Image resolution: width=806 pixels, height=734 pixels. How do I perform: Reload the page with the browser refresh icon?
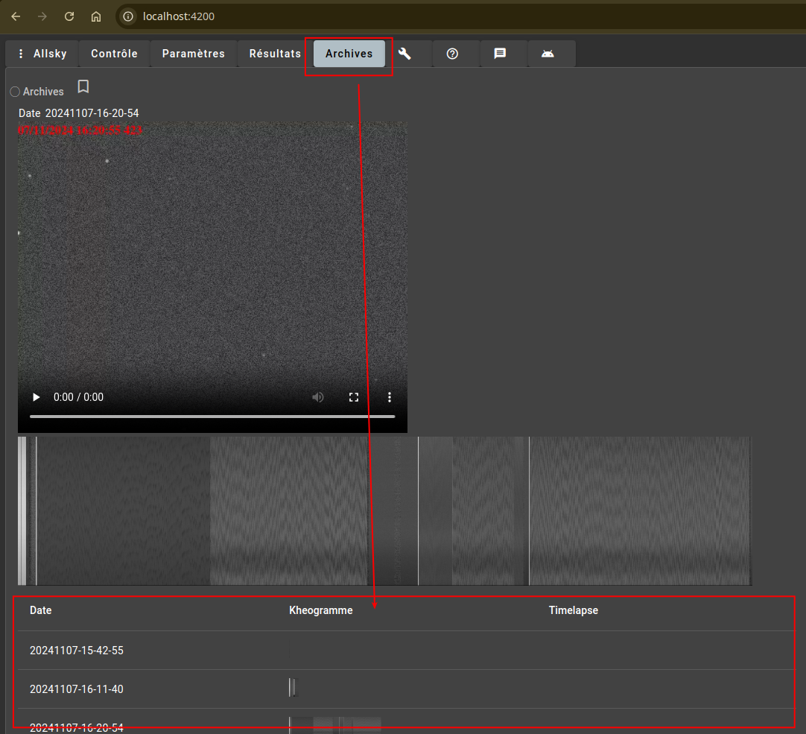(x=69, y=16)
